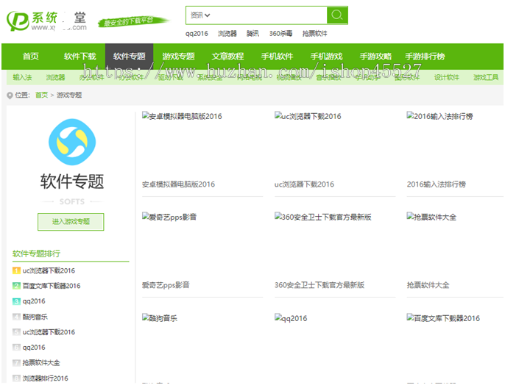Click the uc浏览器下载2016 caption under its thumbnail
The width and height of the screenshot is (505, 385).
pyautogui.click(x=304, y=184)
